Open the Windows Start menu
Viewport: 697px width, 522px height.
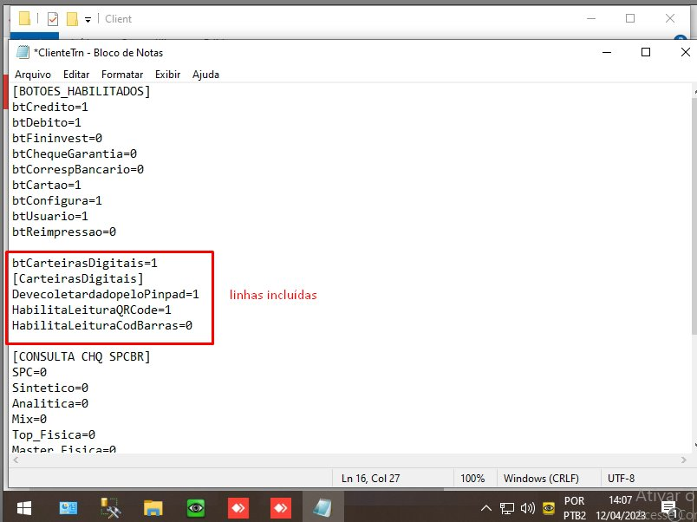pos(23,508)
